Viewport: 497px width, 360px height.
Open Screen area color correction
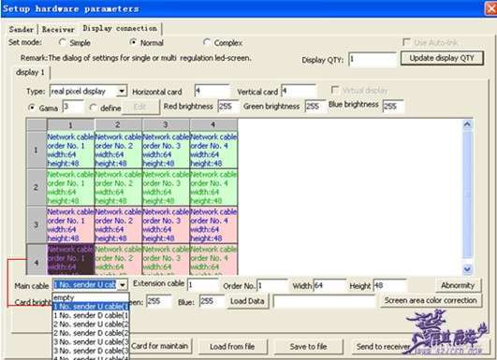[x=431, y=300]
